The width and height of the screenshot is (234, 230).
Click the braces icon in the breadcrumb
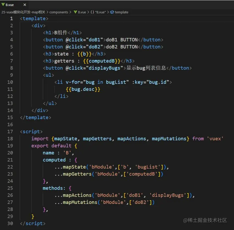coord(92,12)
